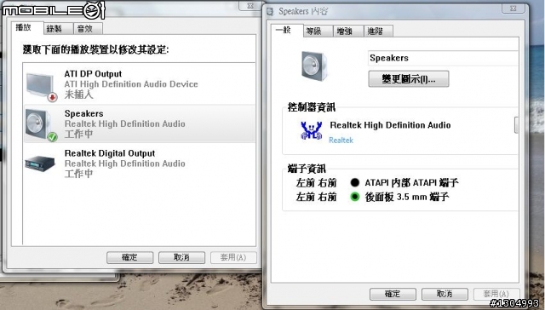Screen dimensions: 545x310
Task: Click 套用(A) in the Sound window
Action: point(233,257)
